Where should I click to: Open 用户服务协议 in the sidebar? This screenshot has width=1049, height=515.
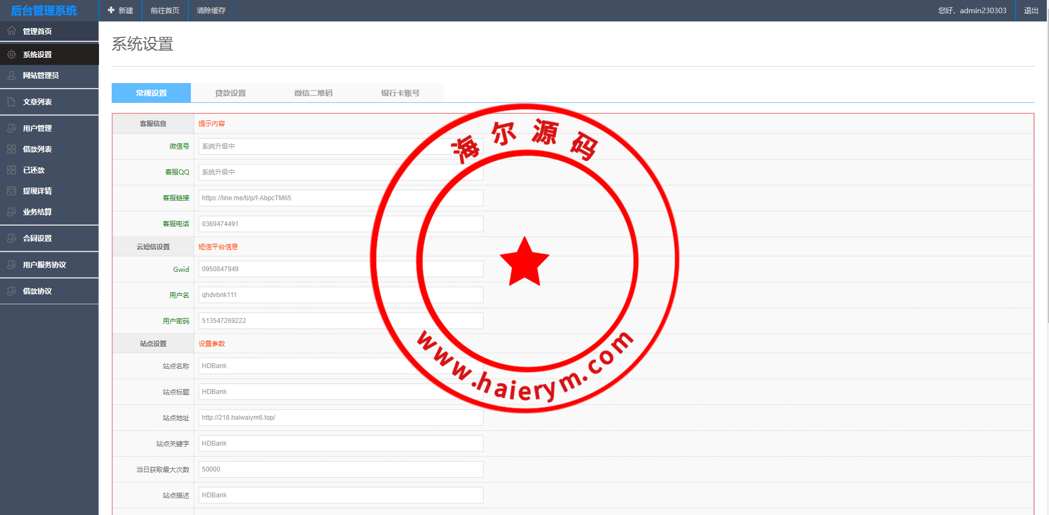click(44, 265)
